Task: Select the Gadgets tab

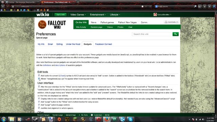Action: click(87, 44)
